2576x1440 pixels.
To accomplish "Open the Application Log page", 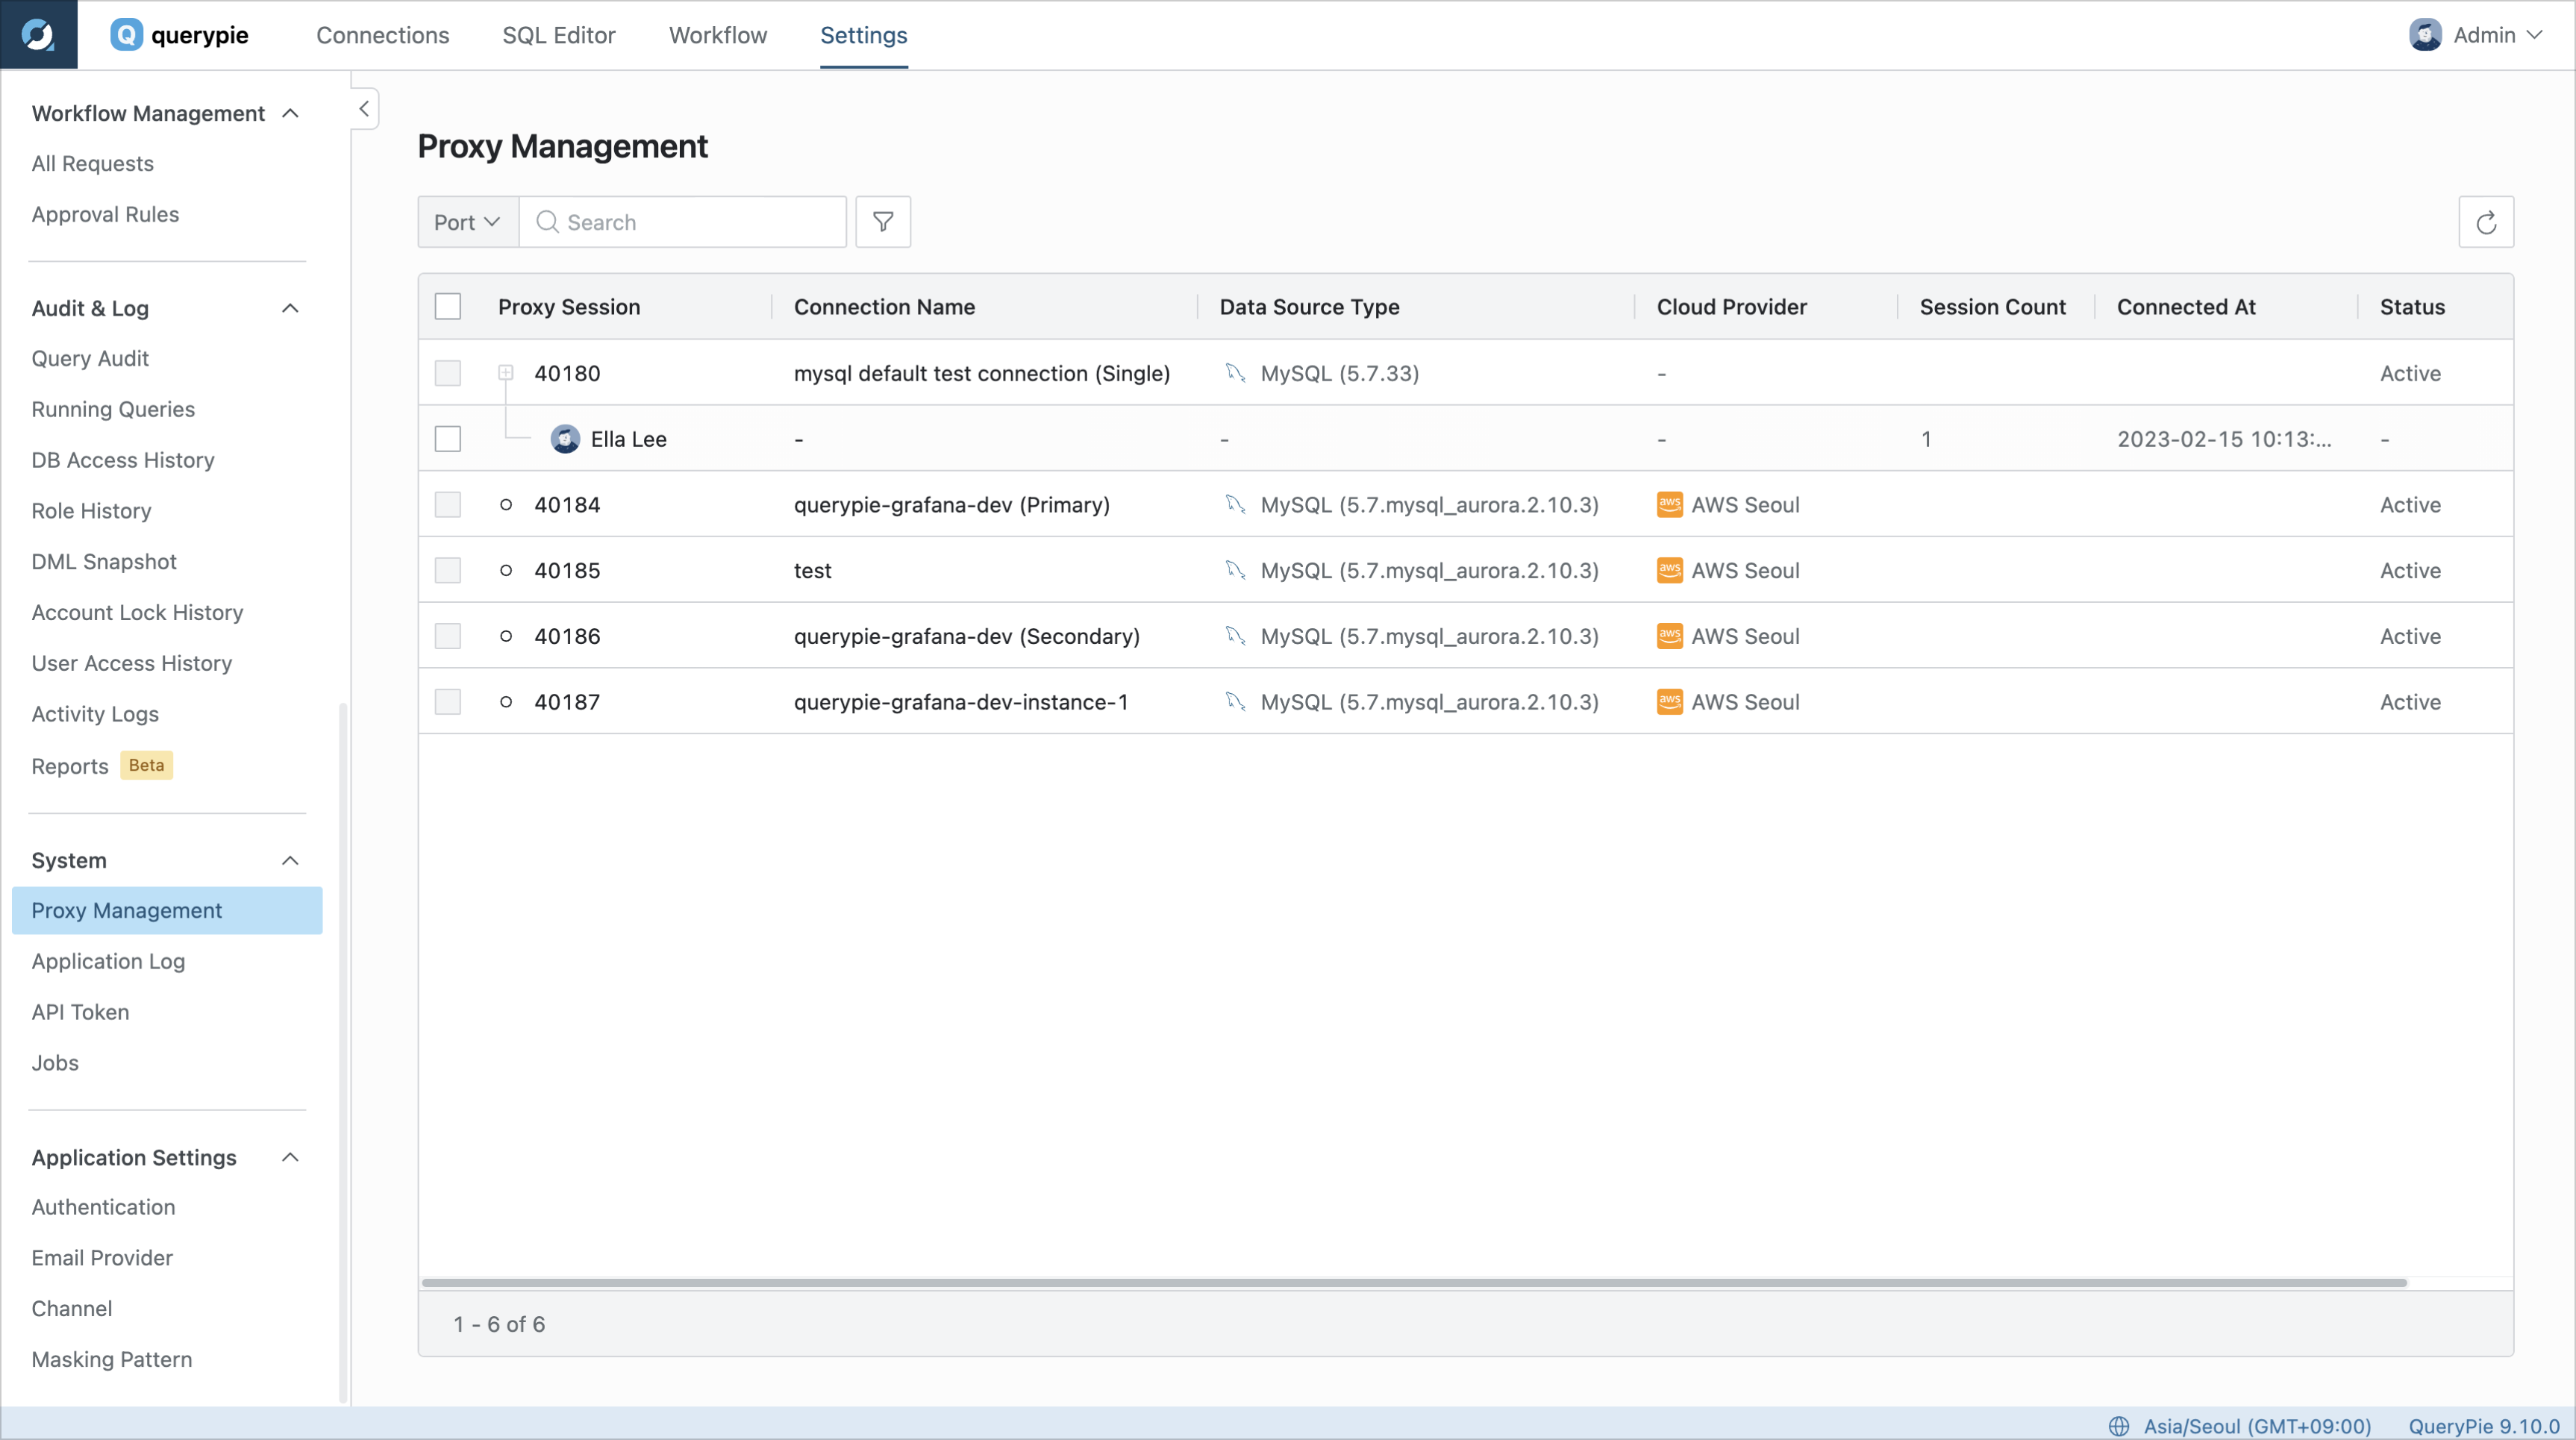I will (108, 961).
